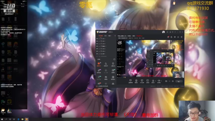Screen dimensions: 215x121
Task: Hide the 文本 7 source
Action: [x=97, y=41]
